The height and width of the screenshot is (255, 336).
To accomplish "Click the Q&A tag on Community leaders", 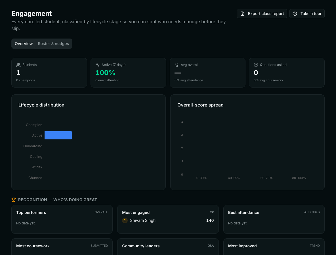I will tap(211, 246).
